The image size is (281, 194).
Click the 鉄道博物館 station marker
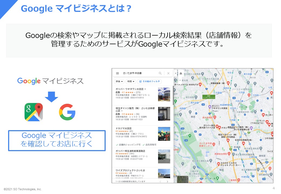[231, 105]
